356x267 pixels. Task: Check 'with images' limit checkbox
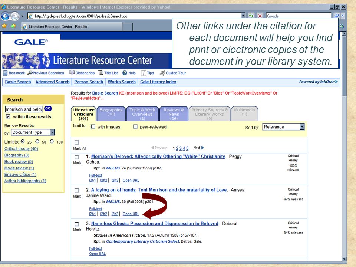coord(93,126)
